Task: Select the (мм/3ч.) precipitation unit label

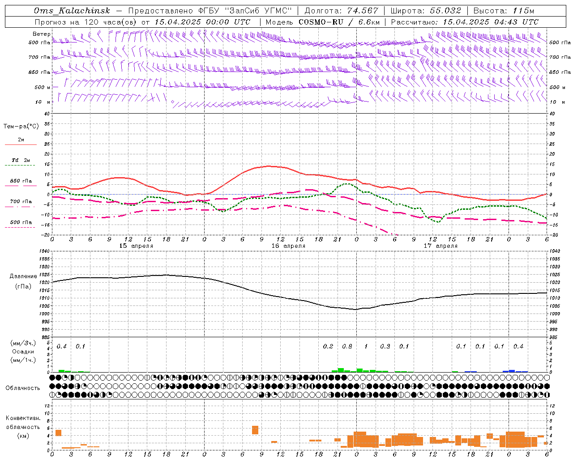Action: click(x=23, y=343)
